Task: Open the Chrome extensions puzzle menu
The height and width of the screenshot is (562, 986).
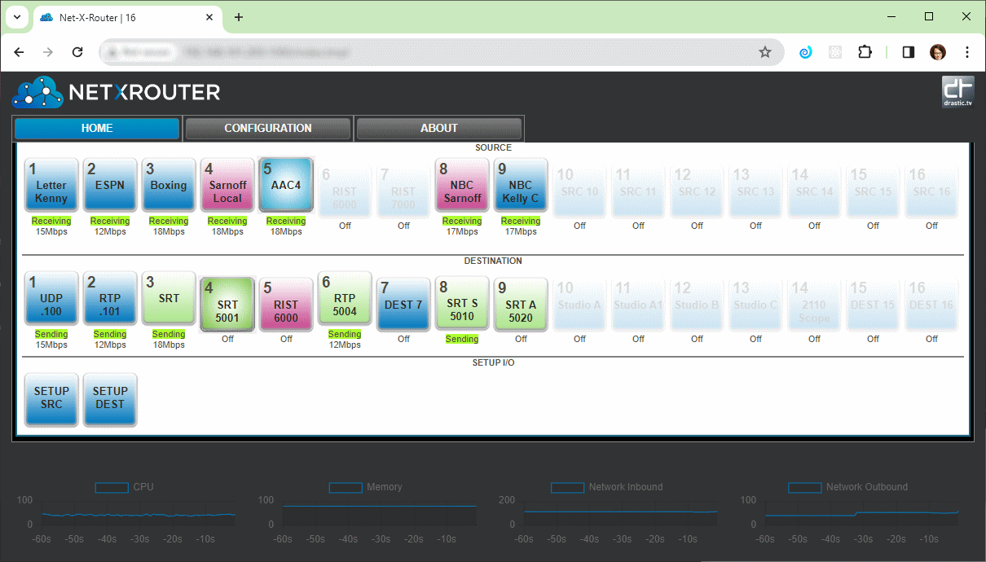Action: (x=865, y=51)
